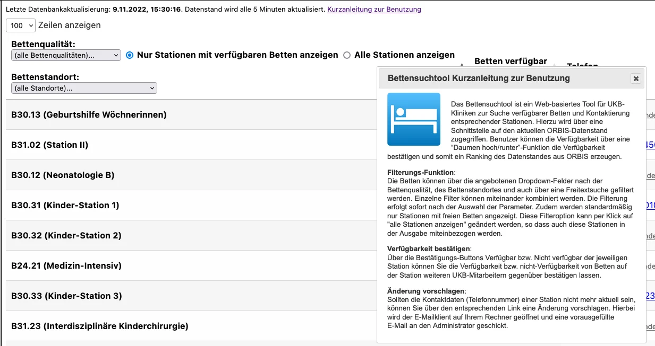Image resolution: width=655 pixels, height=346 pixels.
Task: Sort by the Betten verfügbar column
Action: pyautogui.click(x=510, y=61)
